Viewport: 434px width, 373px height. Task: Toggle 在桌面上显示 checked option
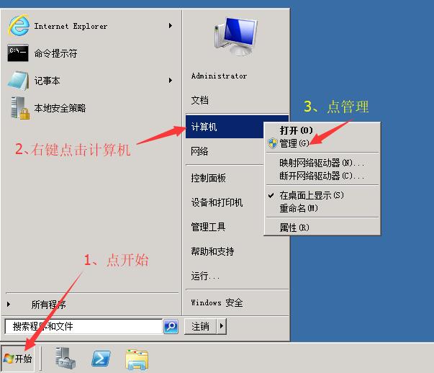click(x=312, y=196)
